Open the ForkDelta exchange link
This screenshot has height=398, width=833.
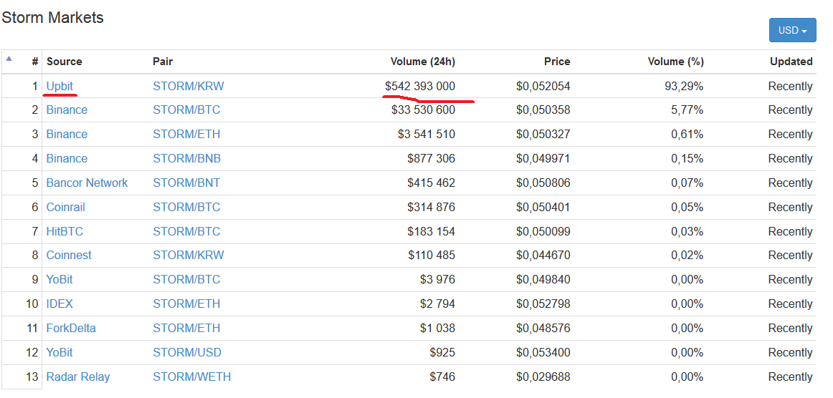(x=71, y=329)
